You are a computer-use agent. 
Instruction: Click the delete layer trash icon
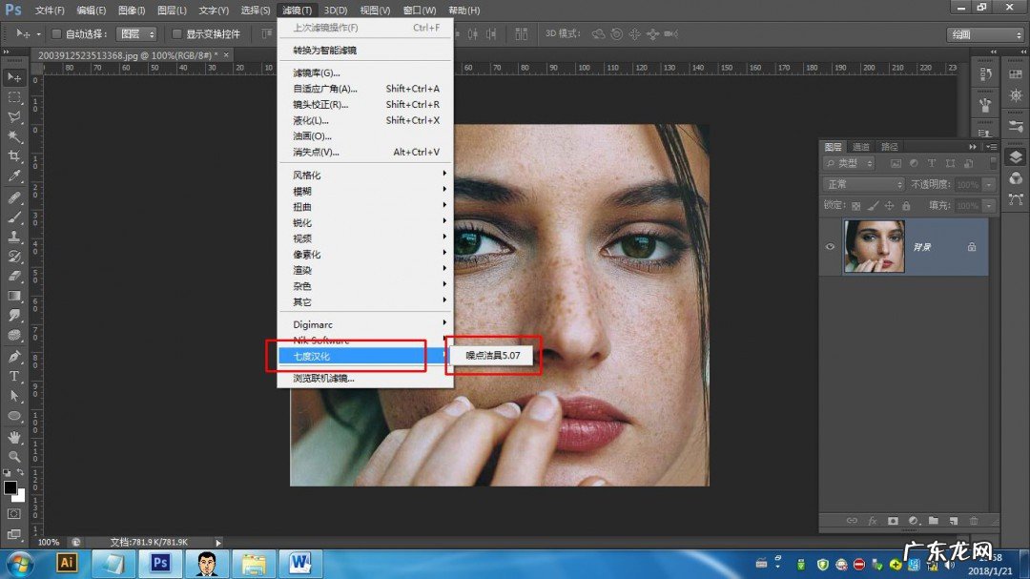[x=974, y=521]
